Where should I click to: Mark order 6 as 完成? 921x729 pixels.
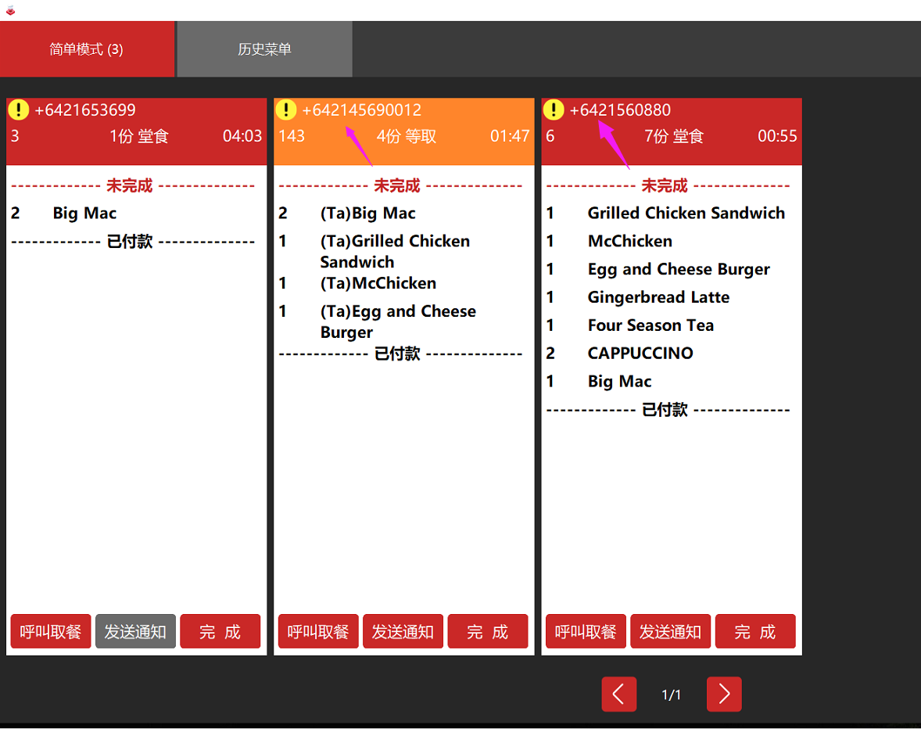pos(755,631)
